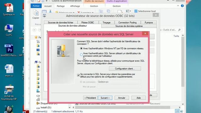Close the ODBC Administrator window
The width and height of the screenshot is (201, 113).
[x=156, y=15]
